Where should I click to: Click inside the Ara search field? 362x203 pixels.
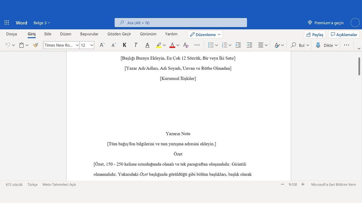pos(180,22)
